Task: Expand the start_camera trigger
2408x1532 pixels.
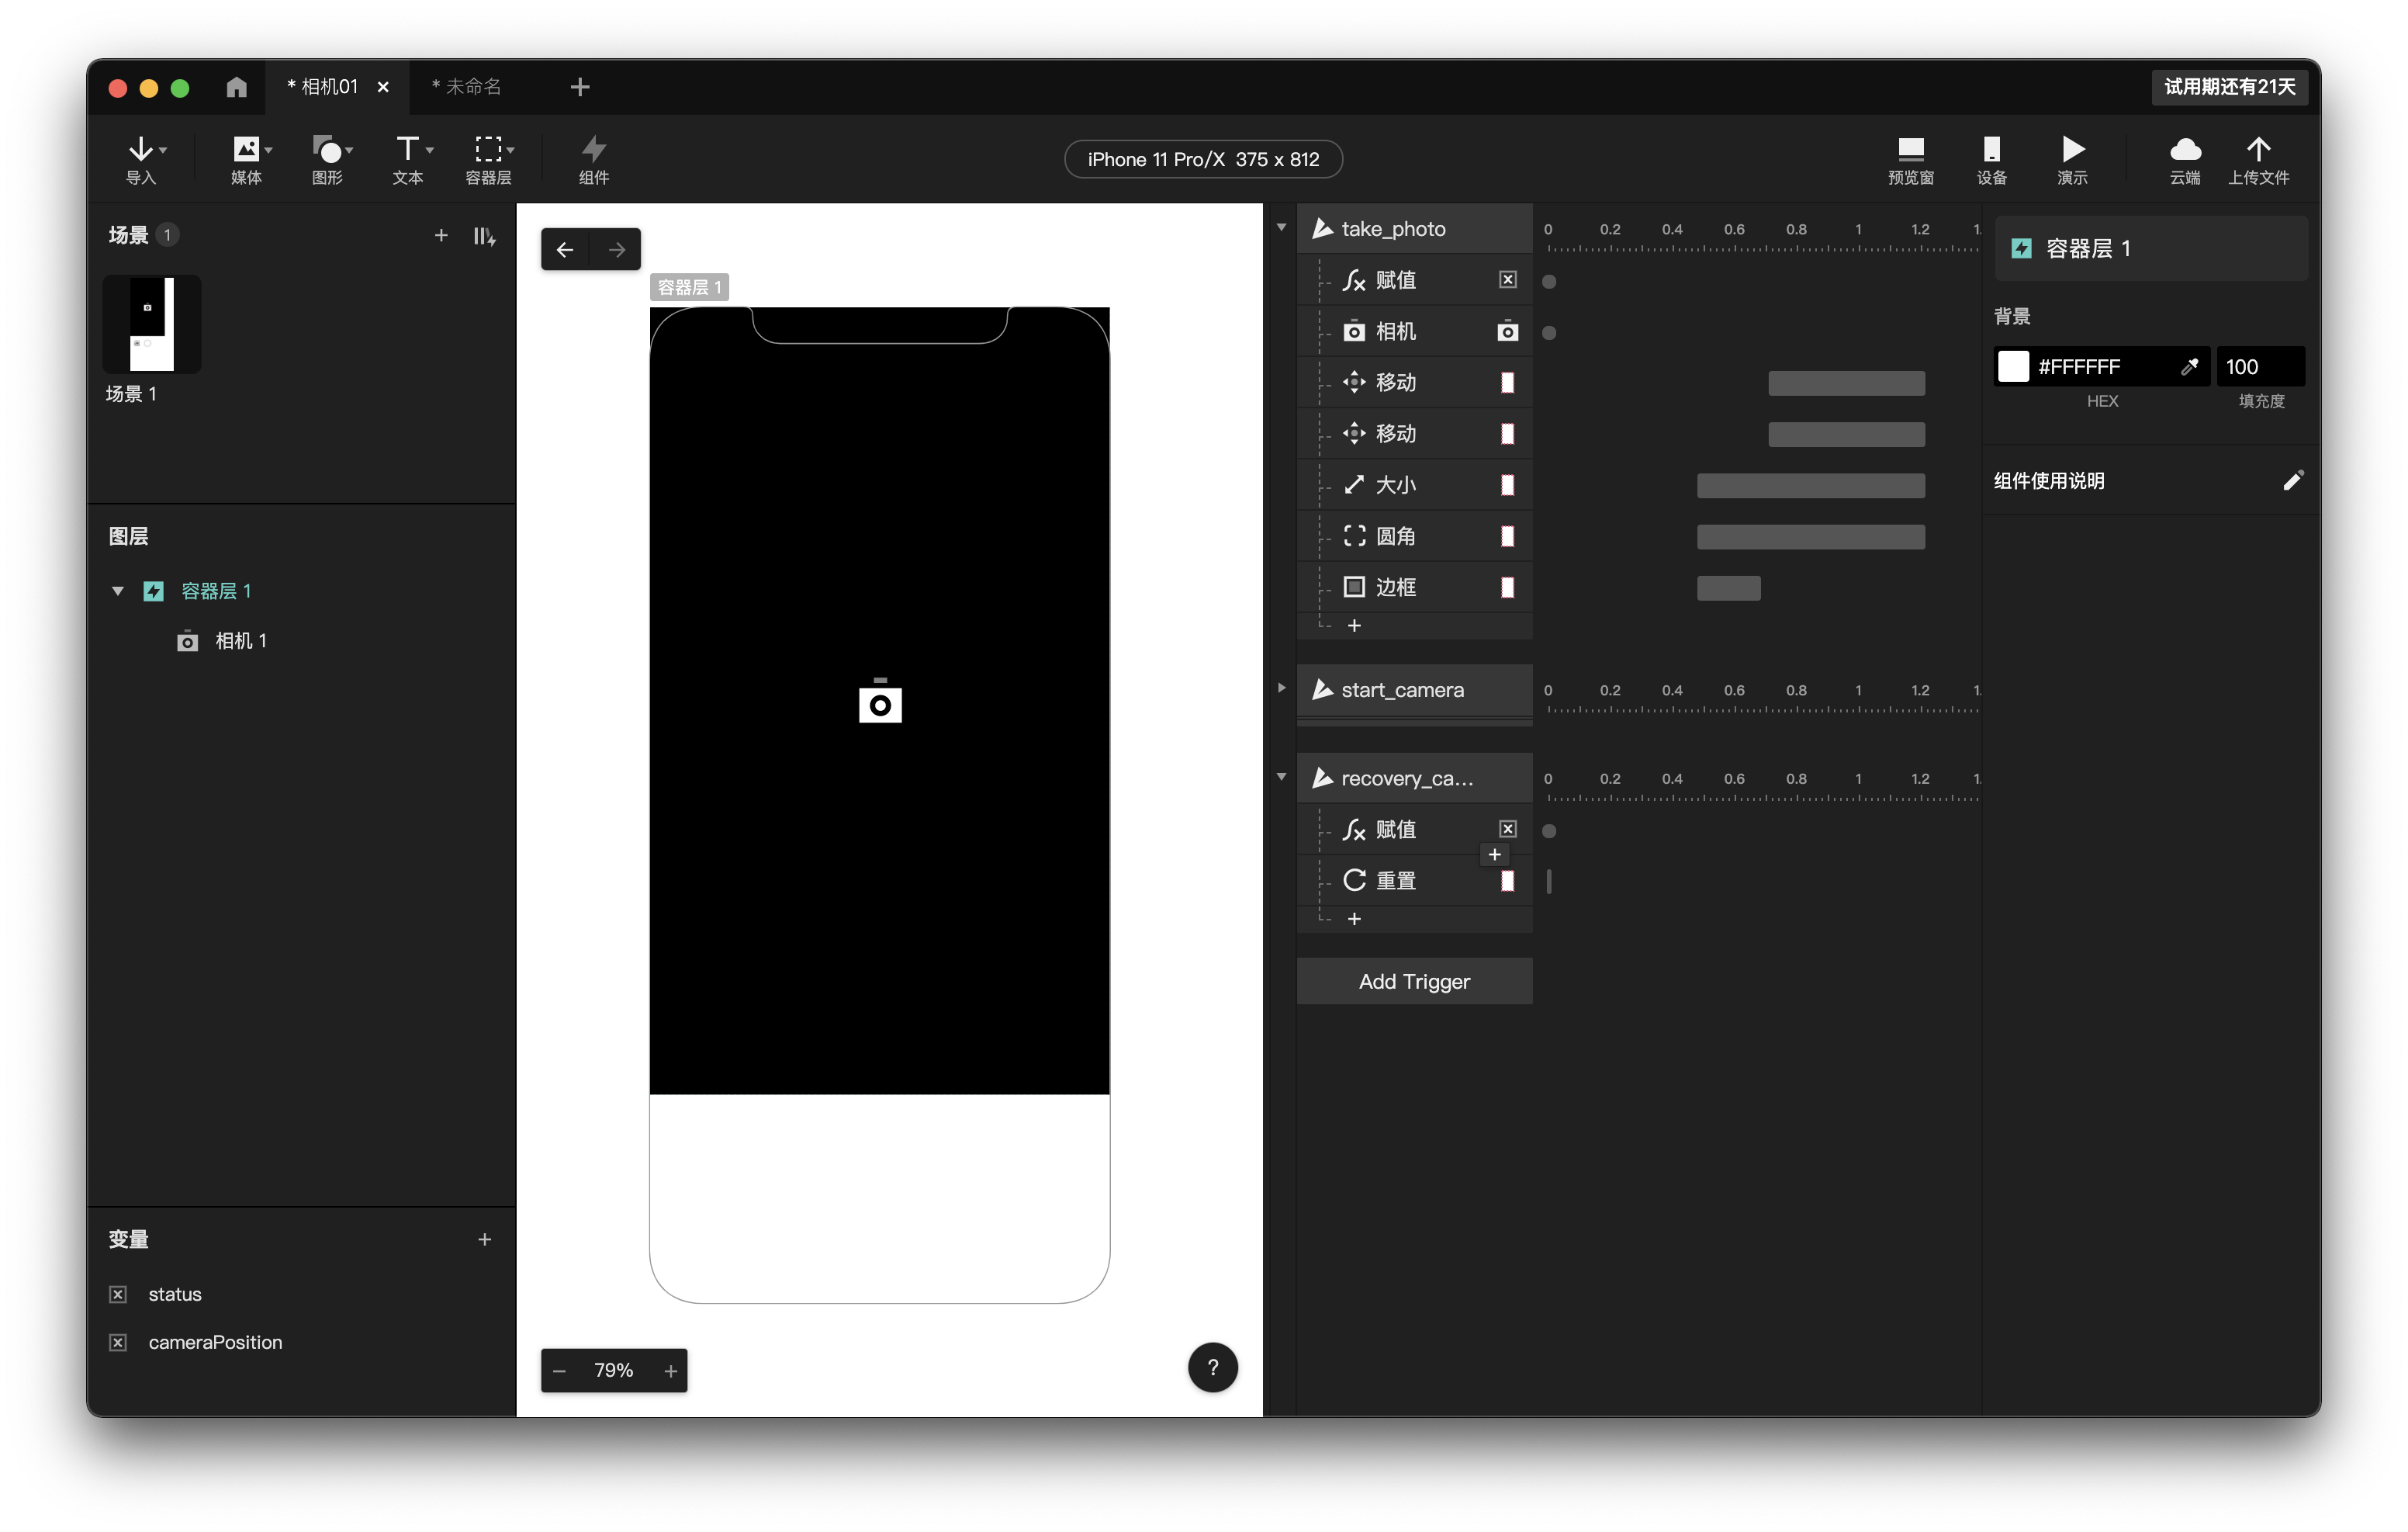Action: [1281, 688]
